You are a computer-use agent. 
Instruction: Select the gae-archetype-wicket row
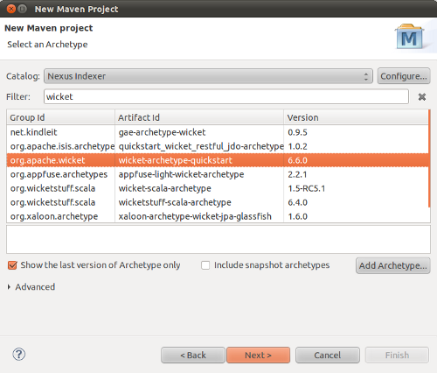218,132
